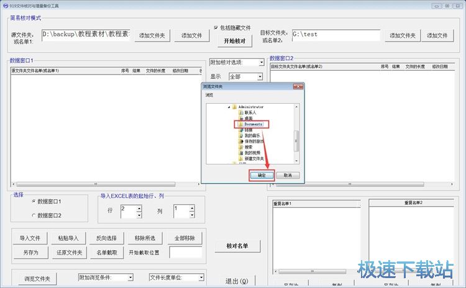Screen dimensions: 466x288
Task: Click the 文件的长度 column header in 数据窗口2
Action: [x=415, y=66]
